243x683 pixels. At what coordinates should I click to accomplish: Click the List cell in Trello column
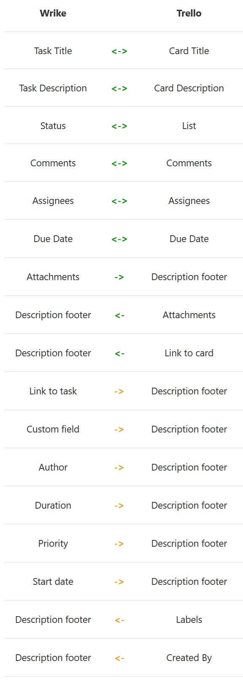coord(189,126)
